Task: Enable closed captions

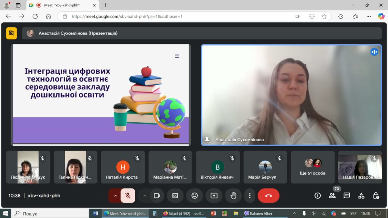Action: point(175,196)
